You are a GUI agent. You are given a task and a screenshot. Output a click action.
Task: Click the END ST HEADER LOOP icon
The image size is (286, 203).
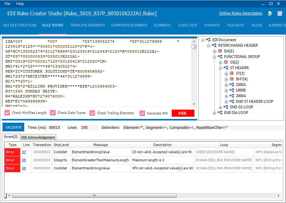pyautogui.click(x=232, y=101)
